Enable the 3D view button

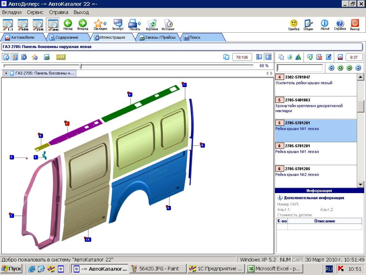(x=61, y=57)
